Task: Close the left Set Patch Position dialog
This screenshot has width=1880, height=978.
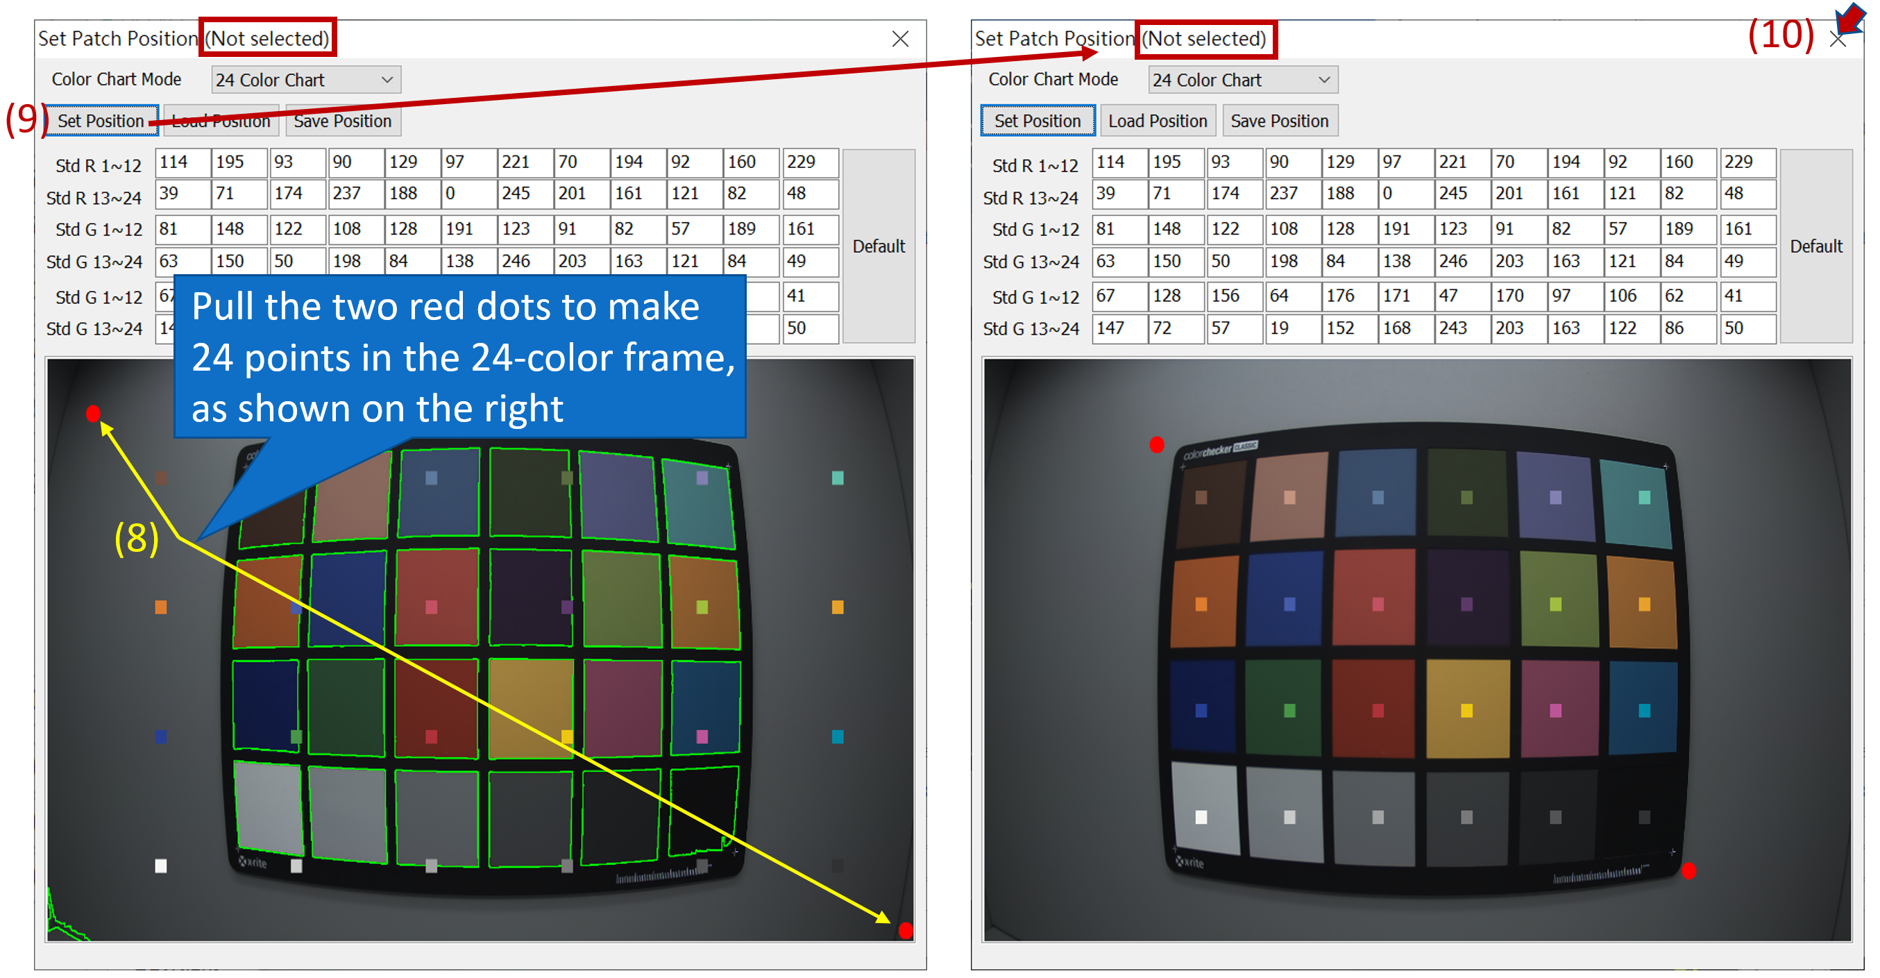Action: 900,39
